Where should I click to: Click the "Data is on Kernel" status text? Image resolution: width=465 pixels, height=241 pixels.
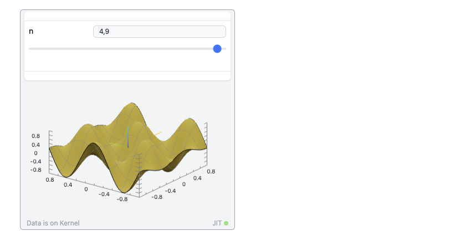(x=53, y=223)
